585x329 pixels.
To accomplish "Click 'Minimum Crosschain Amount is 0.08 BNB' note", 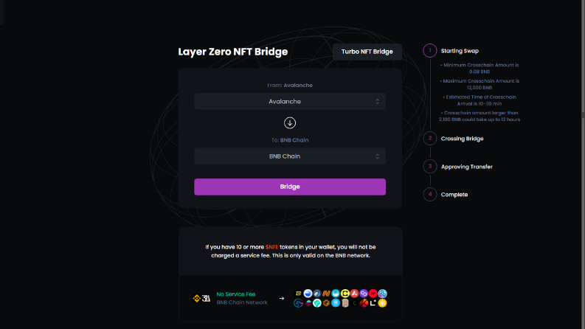I will pyautogui.click(x=480, y=69).
